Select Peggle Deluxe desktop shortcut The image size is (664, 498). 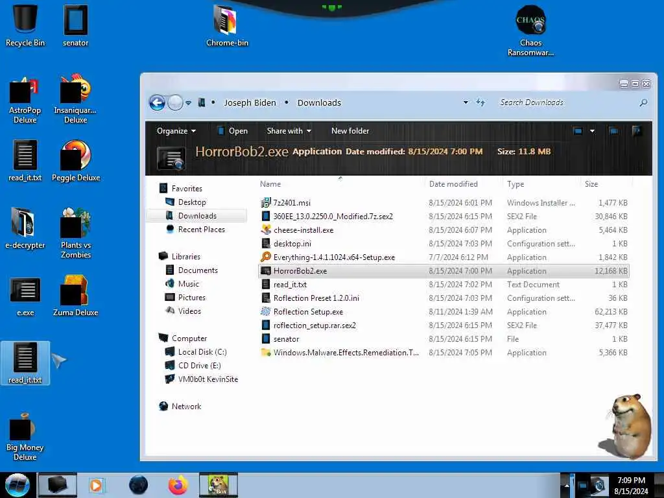pyautogui.click(x=76, y=161)
